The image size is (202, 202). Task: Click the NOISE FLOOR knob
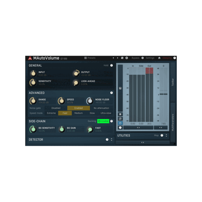click(90, 101)
